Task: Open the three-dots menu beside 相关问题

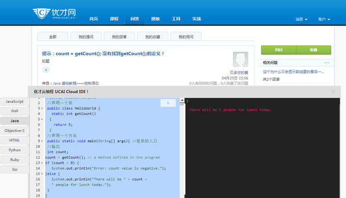Action: coord(327,63)
